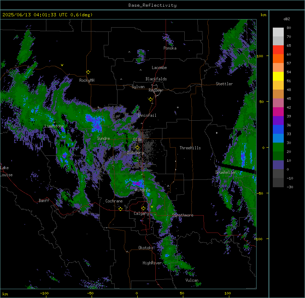Click the Vulcan label
This screenshot has width=305, height=298.
[192, 280]
